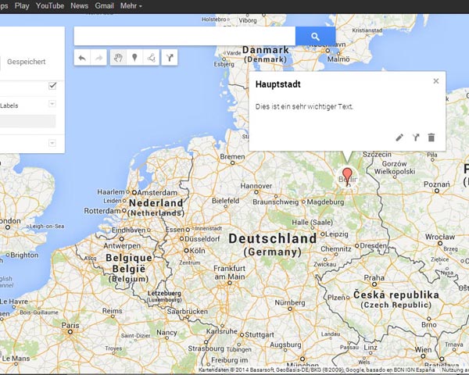Viewport: 469px width, 375px height.
Task: Click the Praha city label
Action: click(x=374, y=278)
